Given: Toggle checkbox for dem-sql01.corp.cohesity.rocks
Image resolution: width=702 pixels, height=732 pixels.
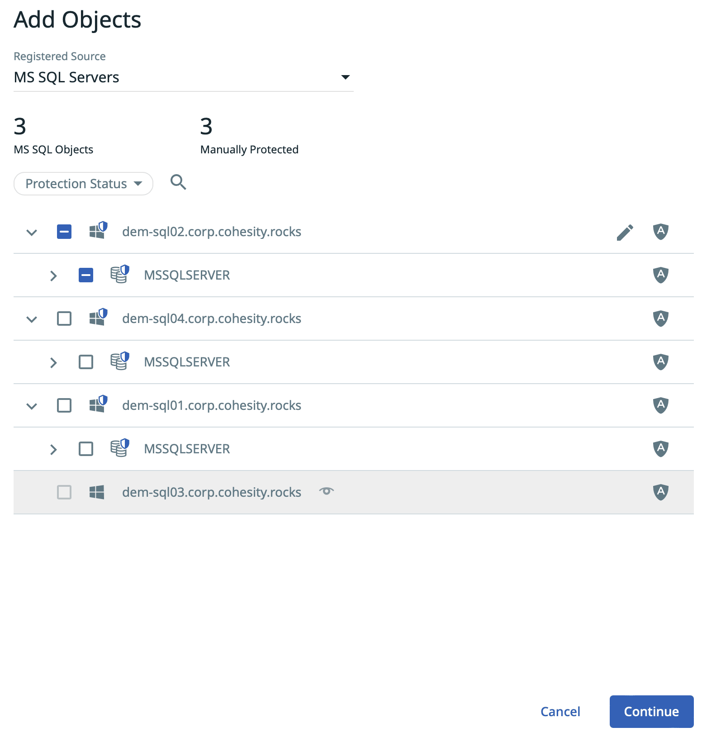Looking at the screenshot, I should [64, 405].
